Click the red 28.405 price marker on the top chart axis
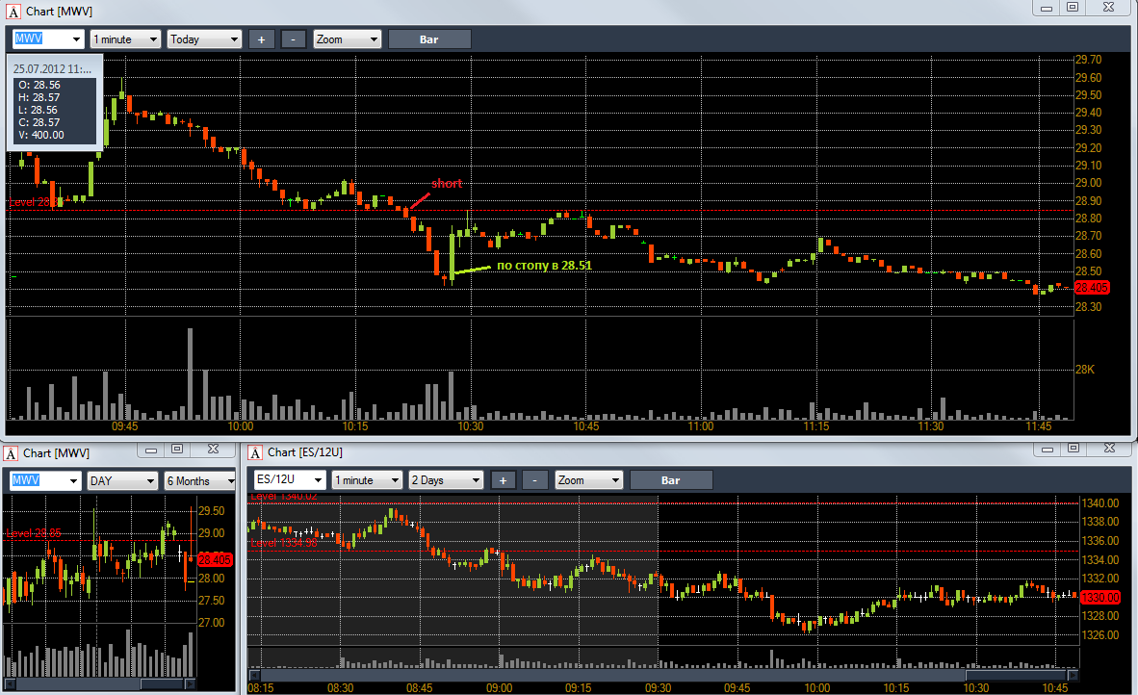The height and width of the screenshot is (695, 1138). point(1092,287)
